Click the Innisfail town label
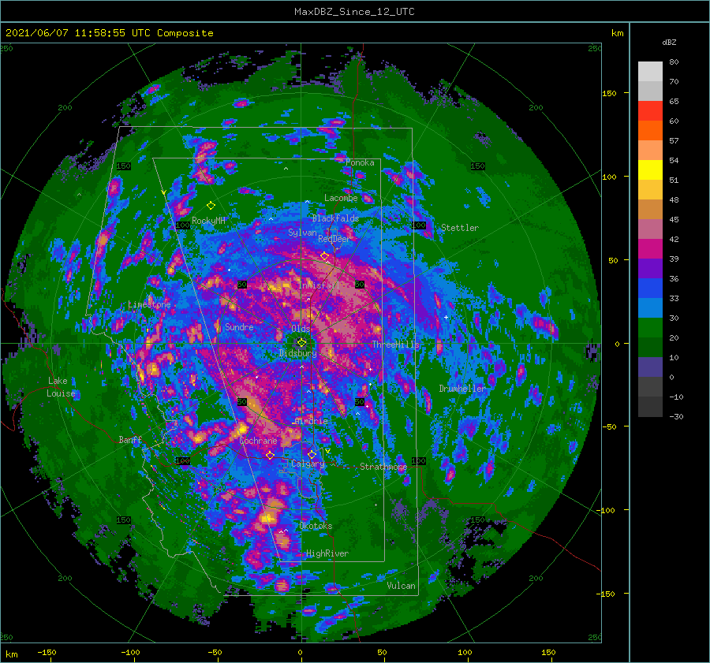 pos(319,285)
